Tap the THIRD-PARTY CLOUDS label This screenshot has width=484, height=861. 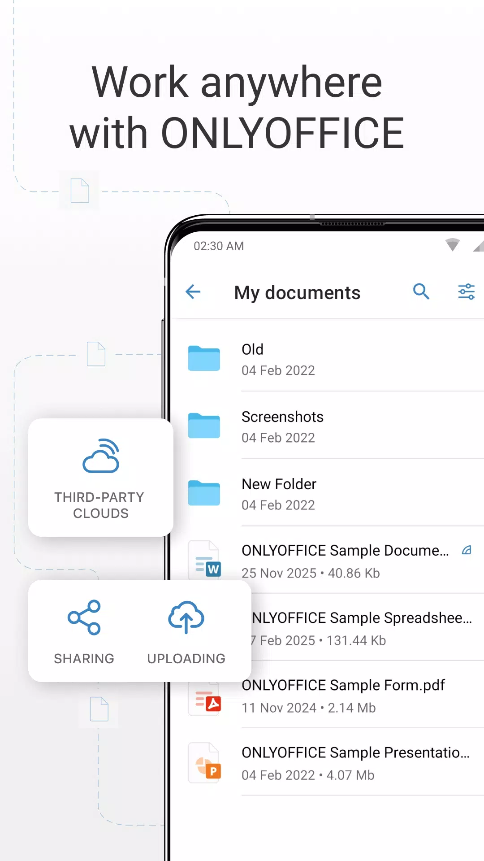(100, 505)
